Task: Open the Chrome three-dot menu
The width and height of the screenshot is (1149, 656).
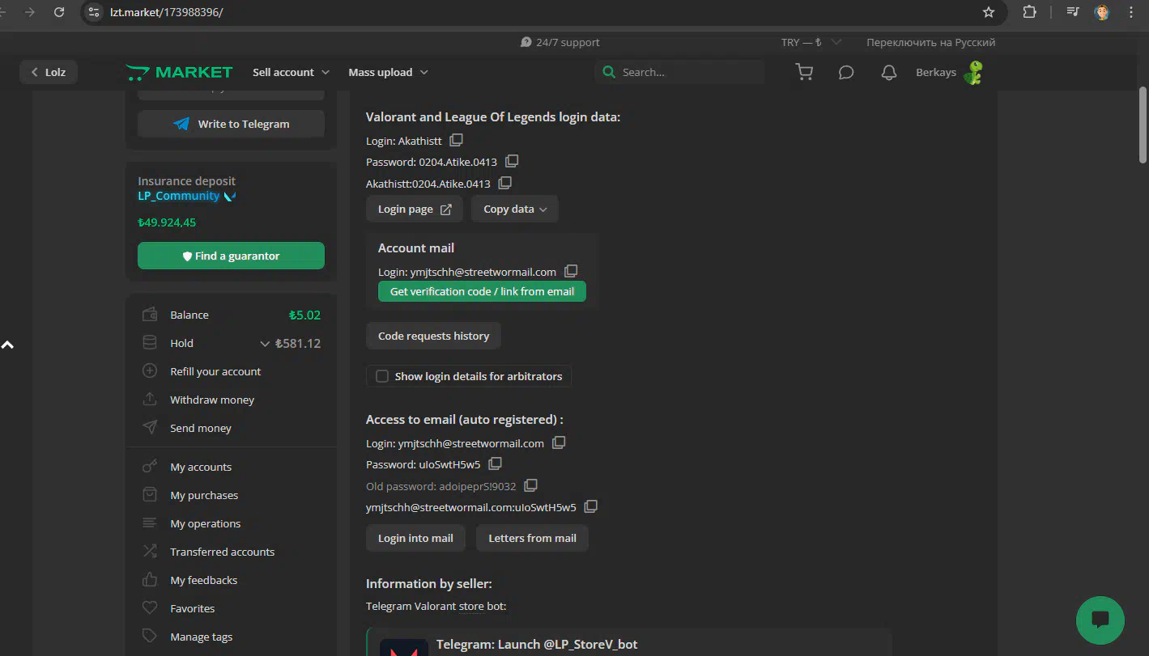Action: coord(1131,12)
